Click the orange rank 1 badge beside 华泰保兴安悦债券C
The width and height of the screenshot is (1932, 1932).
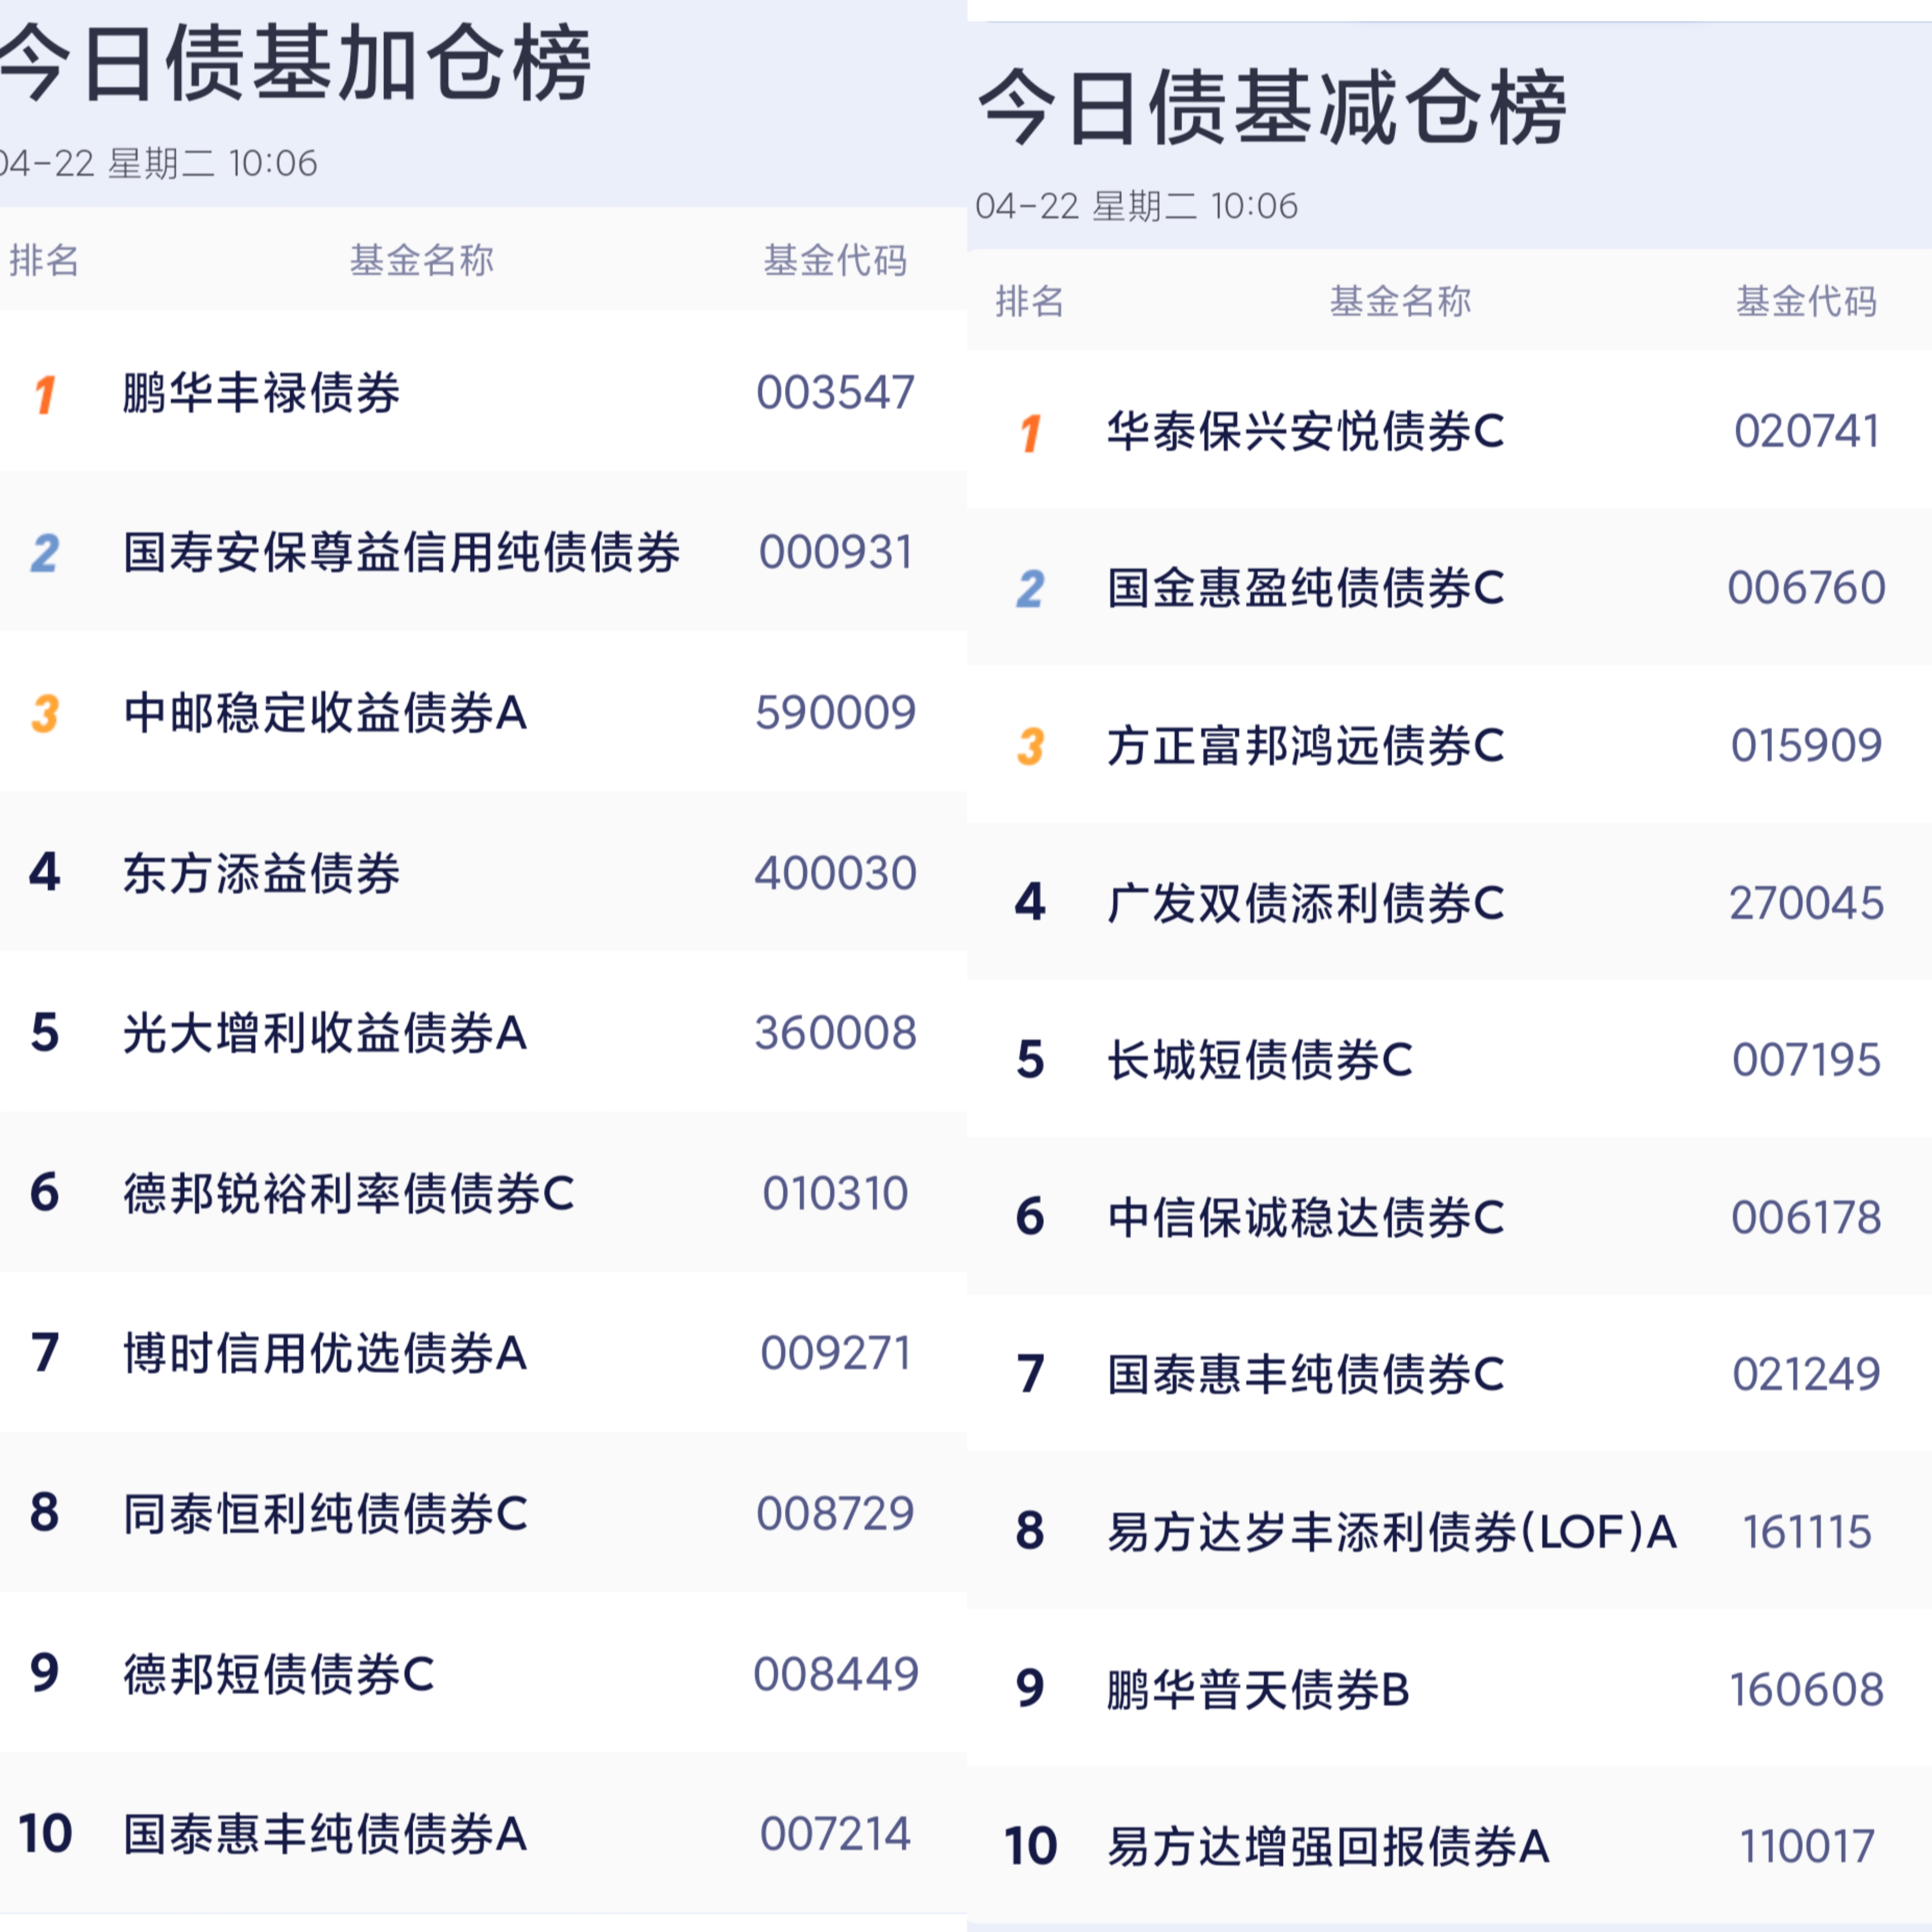[x=1031, y=433]
